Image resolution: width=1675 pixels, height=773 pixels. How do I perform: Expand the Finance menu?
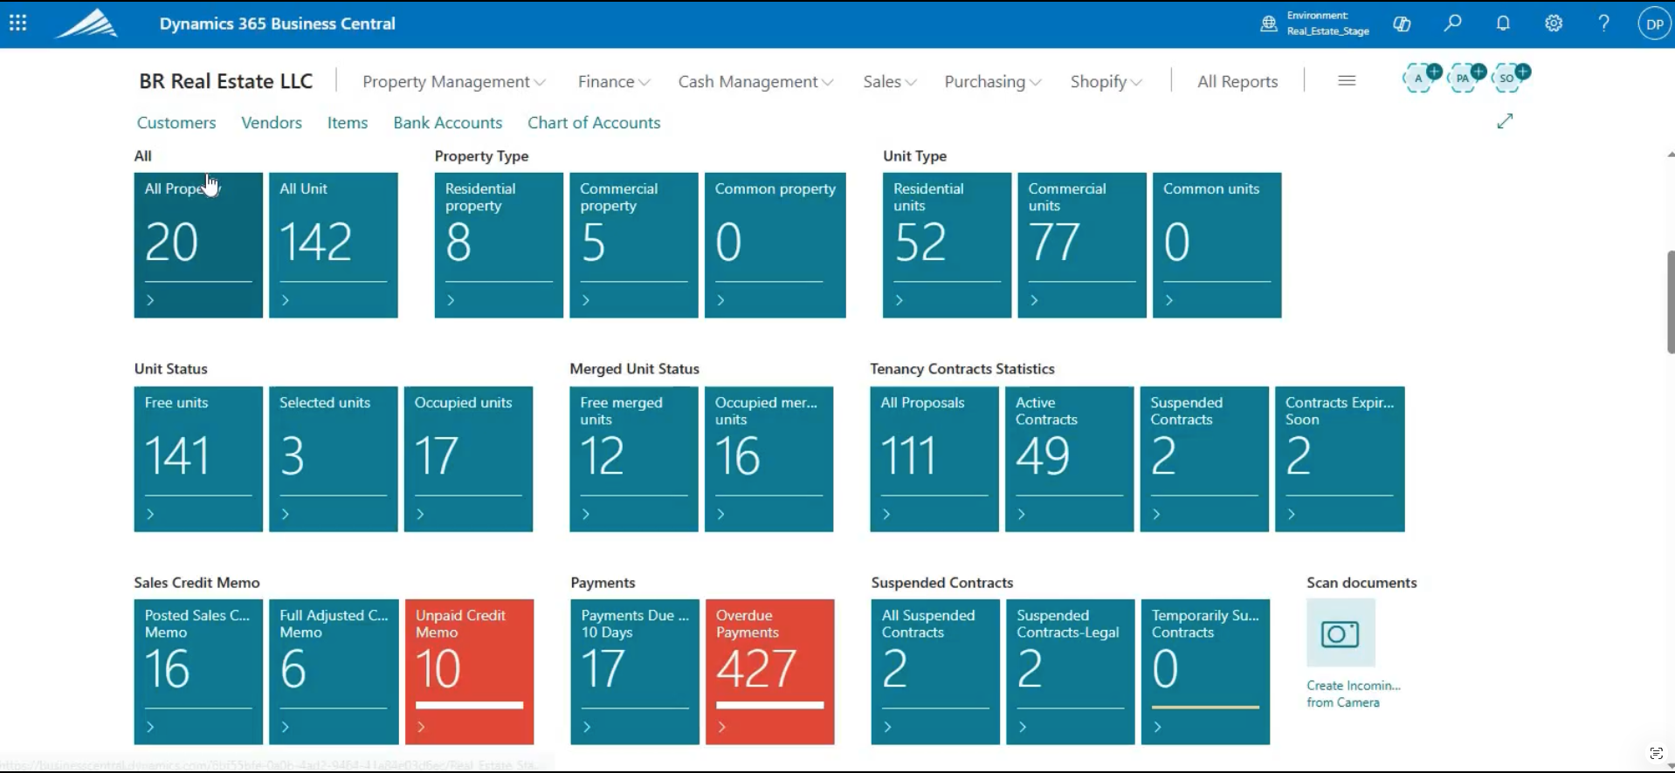(x=614, y=81)
